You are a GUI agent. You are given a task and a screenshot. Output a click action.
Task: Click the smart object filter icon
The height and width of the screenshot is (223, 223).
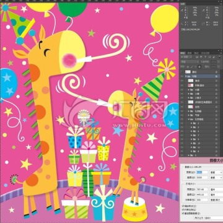(x=214, y=57)
